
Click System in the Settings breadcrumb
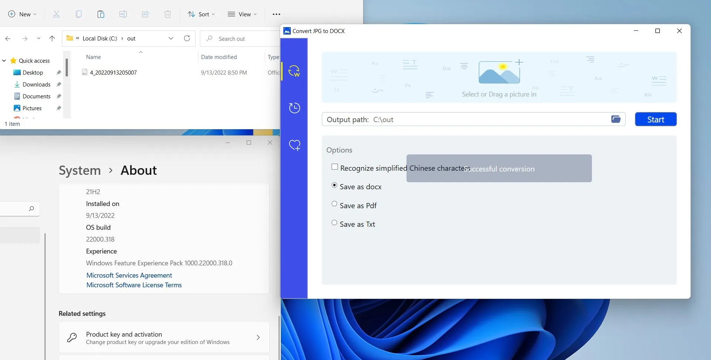click(x=80, y=170)
